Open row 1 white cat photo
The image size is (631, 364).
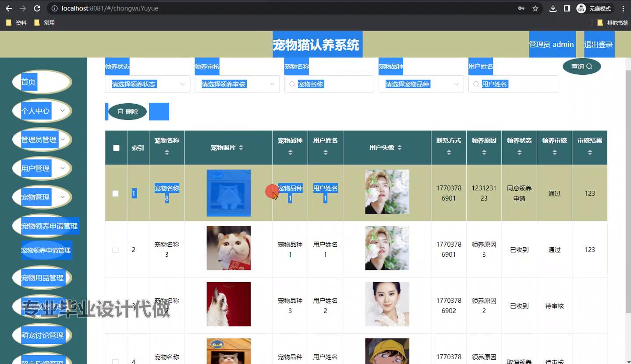click(x=229, y=193)
